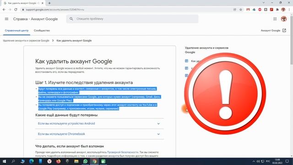Open WhatsApp from the taskbar
The width and height of the screenshot is (293, 165).
pos(85,161)
